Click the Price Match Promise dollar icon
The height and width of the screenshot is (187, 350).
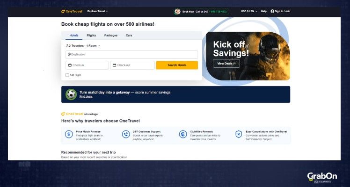(x=69, y=134)
